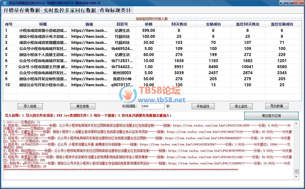The height and width of the screenshot is (189, 305).
Task: Click the 清空信息 button
Action: pyautogui.click(x=83, y=106)
